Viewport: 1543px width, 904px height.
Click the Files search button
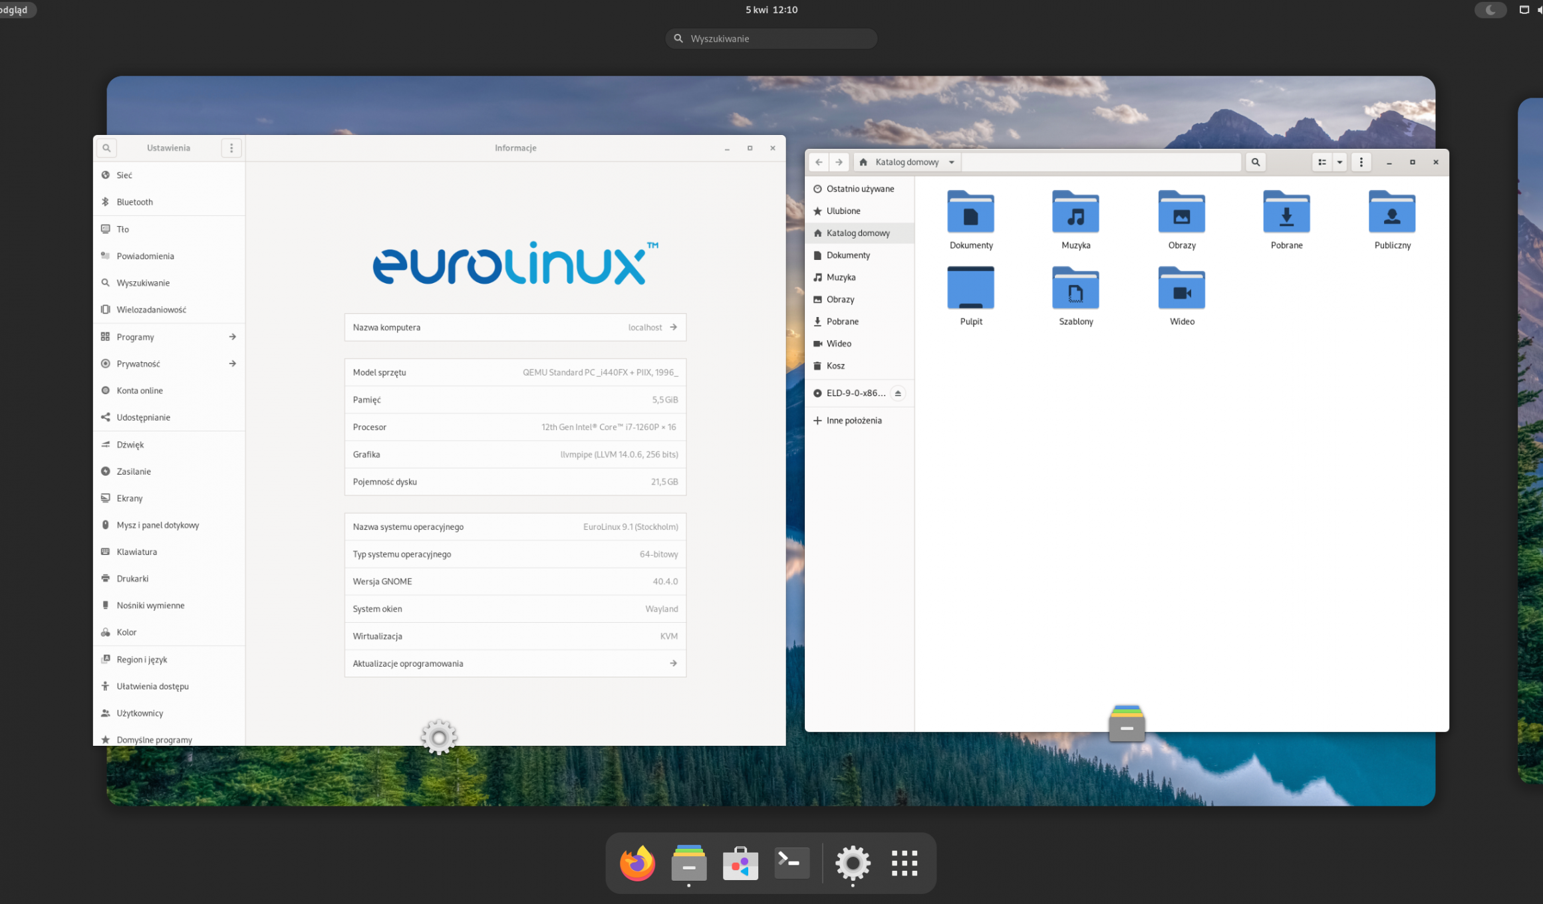[x=1255, y=162]
